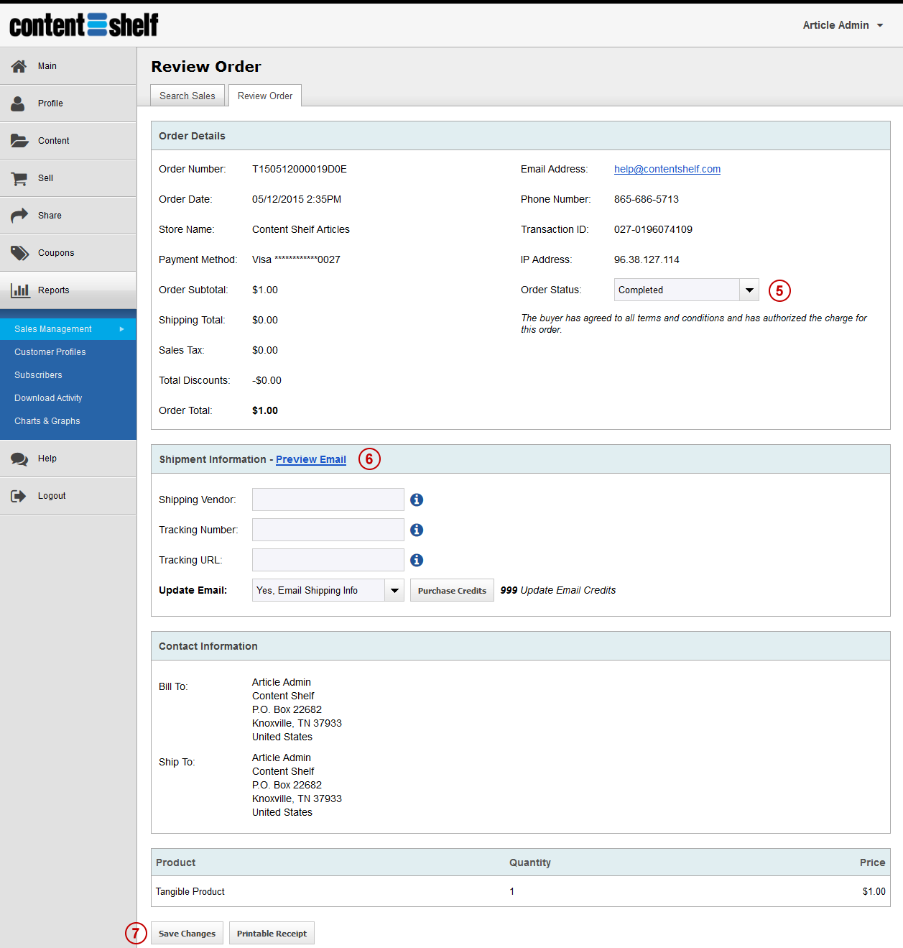Screen dimensions: 903x948
Task: Click the Tracking Number info icon
Action: coord(417,530)
